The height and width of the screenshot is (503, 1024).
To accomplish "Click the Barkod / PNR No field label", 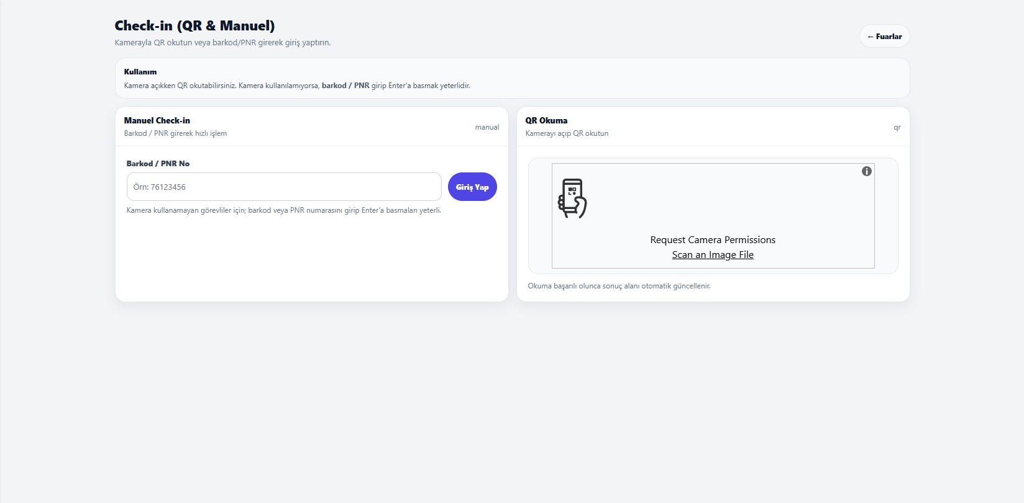I will (158, 164).
